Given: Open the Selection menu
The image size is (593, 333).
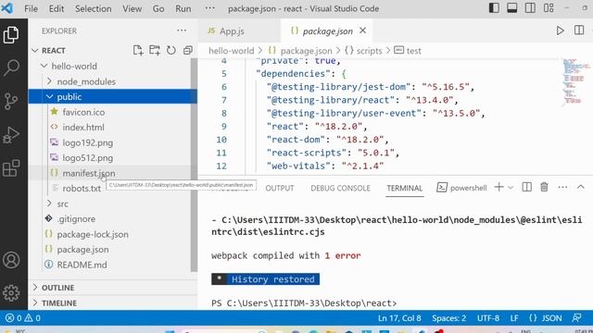Looking at the screenshot, I should pyautogui.click(x=93, y=8).
